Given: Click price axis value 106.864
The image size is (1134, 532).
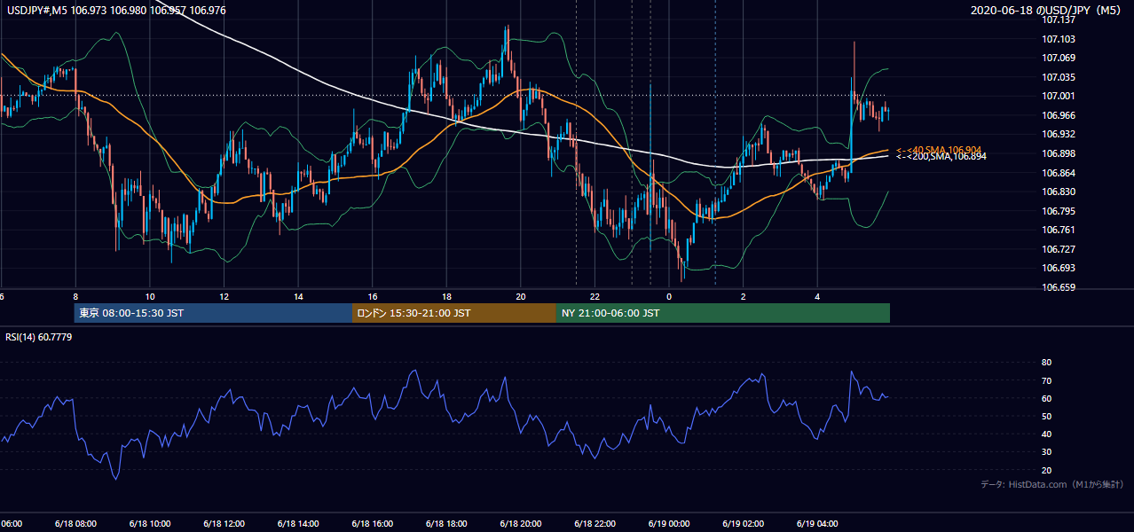Looking at the screenshot, I should (1059, 173).
